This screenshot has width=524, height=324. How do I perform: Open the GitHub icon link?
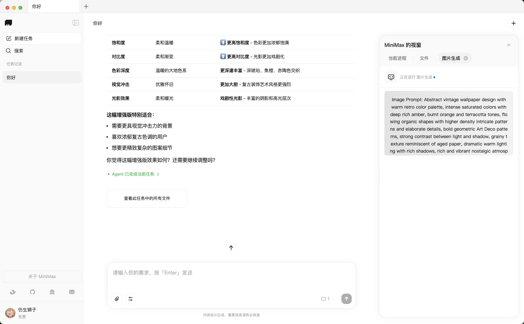32,292
